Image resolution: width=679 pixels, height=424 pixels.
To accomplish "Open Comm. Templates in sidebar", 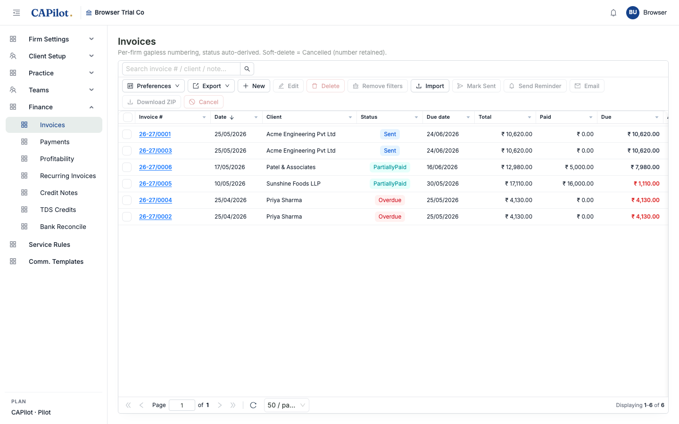I will pos(54,261).
